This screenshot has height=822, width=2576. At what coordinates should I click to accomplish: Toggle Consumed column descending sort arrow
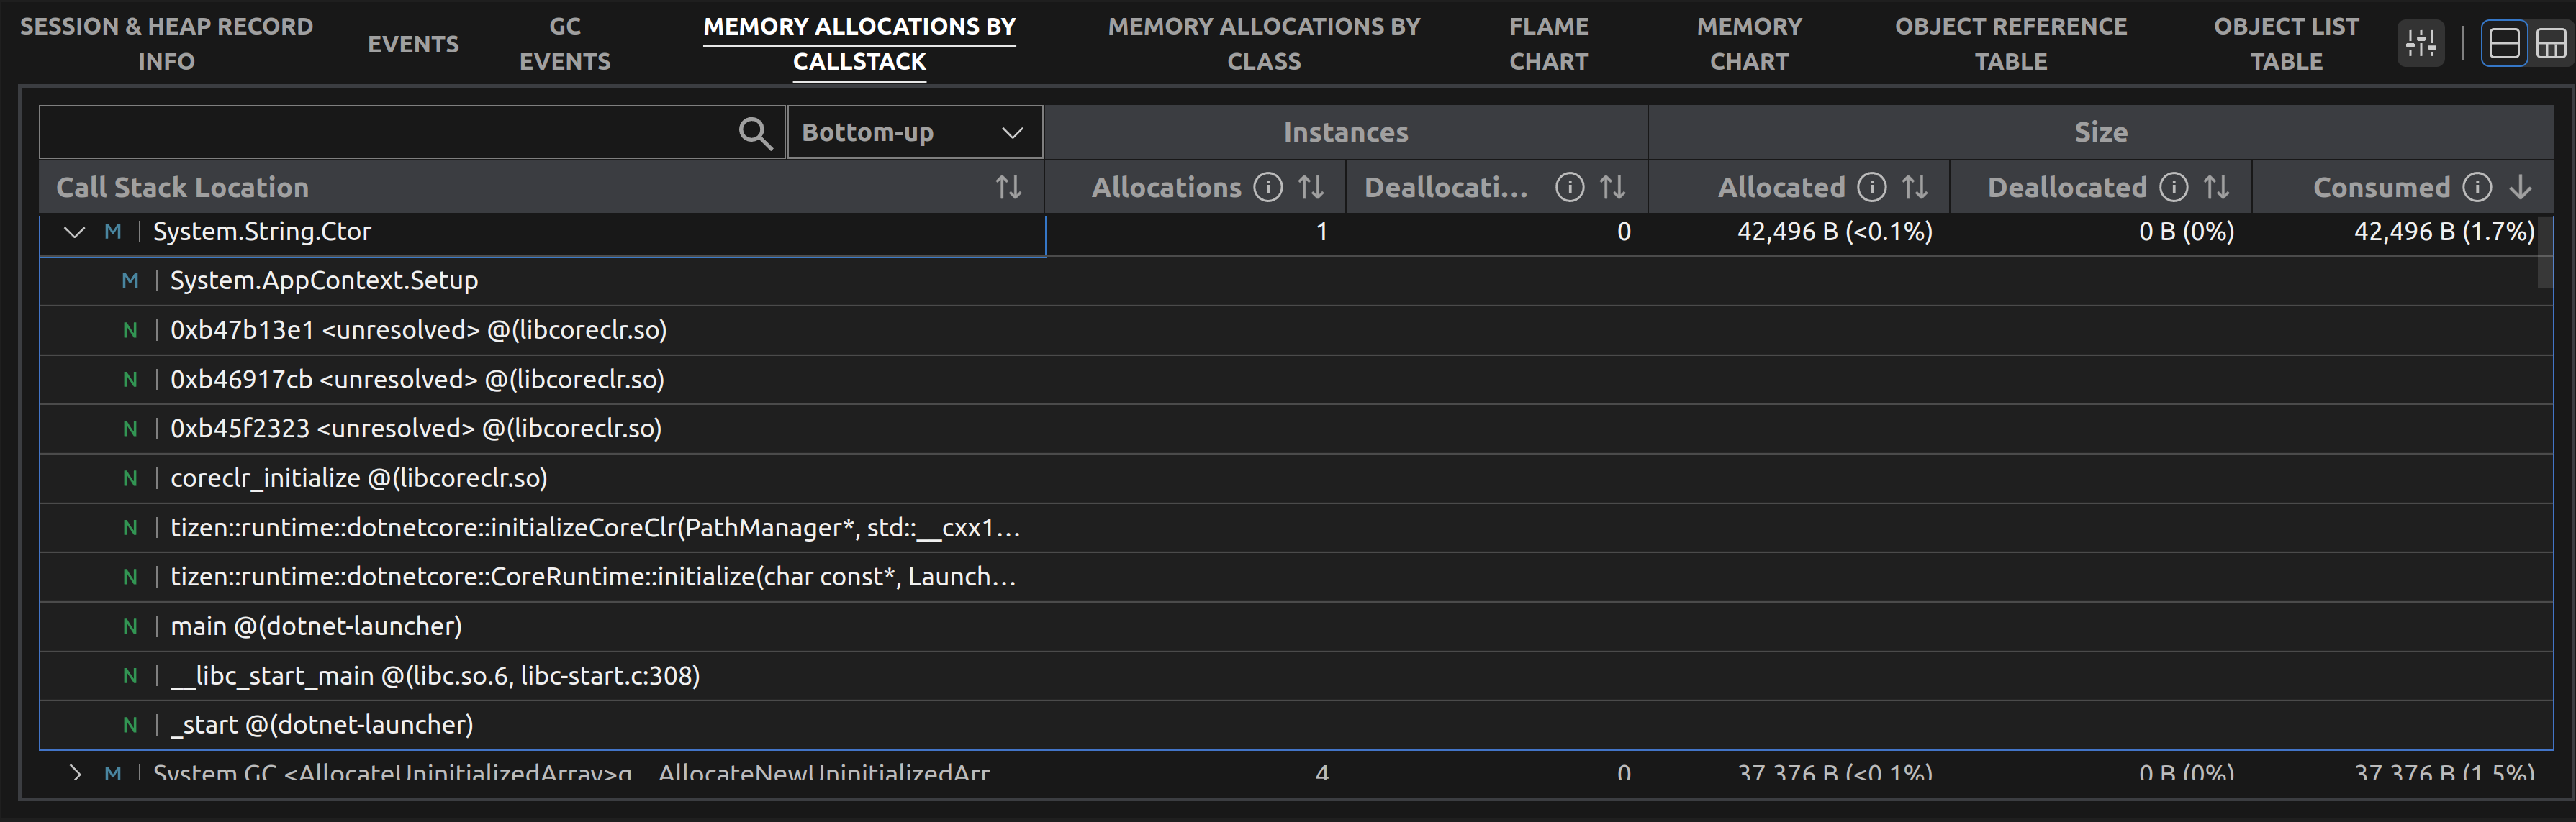[2520, 188]
